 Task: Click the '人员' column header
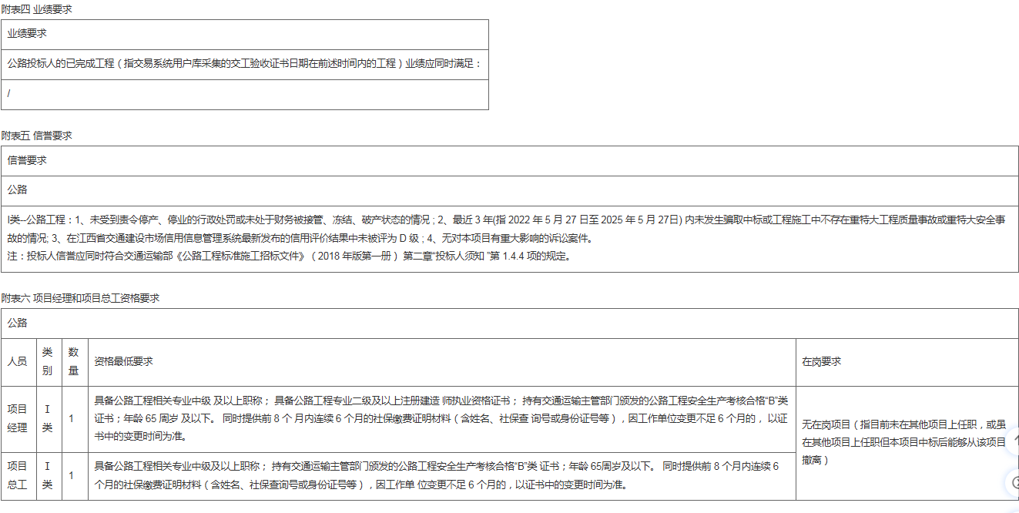[18, 362]
